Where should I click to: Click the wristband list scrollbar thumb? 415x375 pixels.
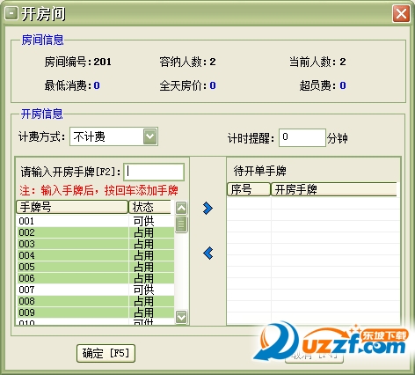(x=181, y=224)
